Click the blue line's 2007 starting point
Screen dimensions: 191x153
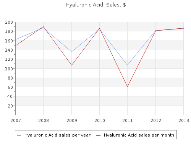16,39
